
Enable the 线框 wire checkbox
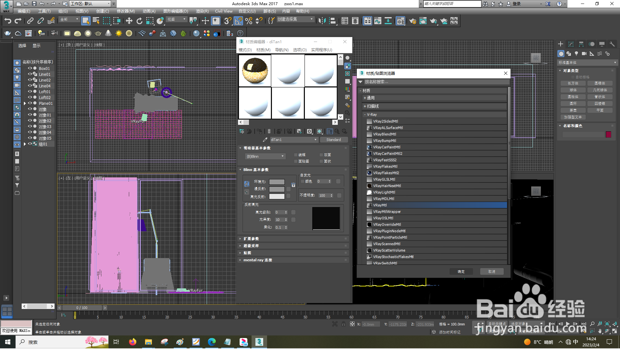pyautogui.click(x=295, y=155)
